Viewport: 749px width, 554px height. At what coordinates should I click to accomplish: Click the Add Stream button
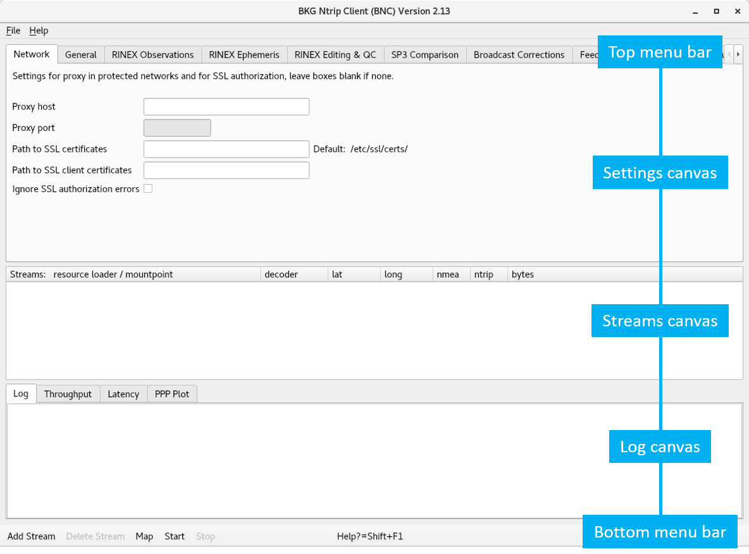32,536
